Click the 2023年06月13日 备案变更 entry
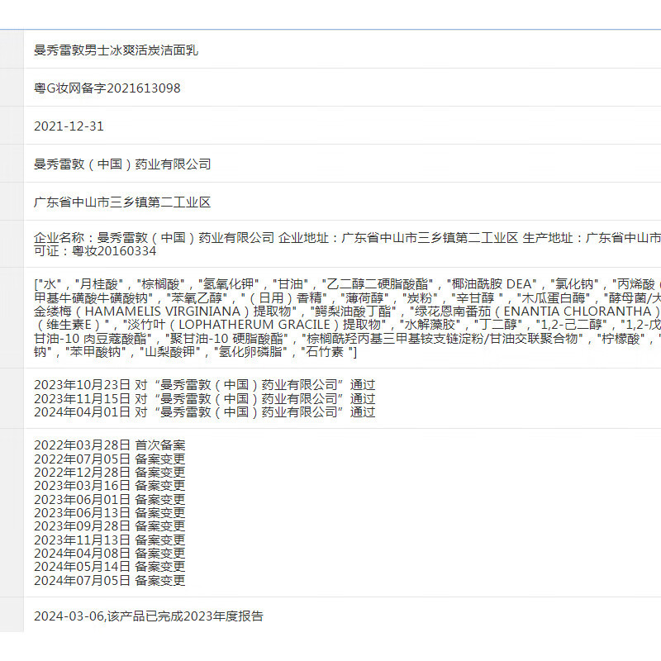Image resolution: width=661 pixels, height=661 pixels. [109, 512]
